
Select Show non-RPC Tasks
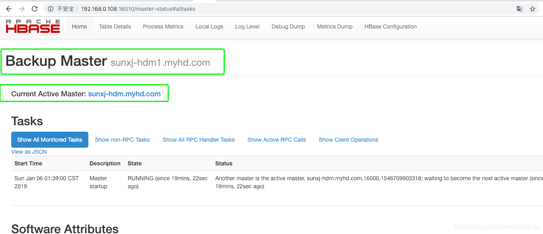(x=122, y=140)
